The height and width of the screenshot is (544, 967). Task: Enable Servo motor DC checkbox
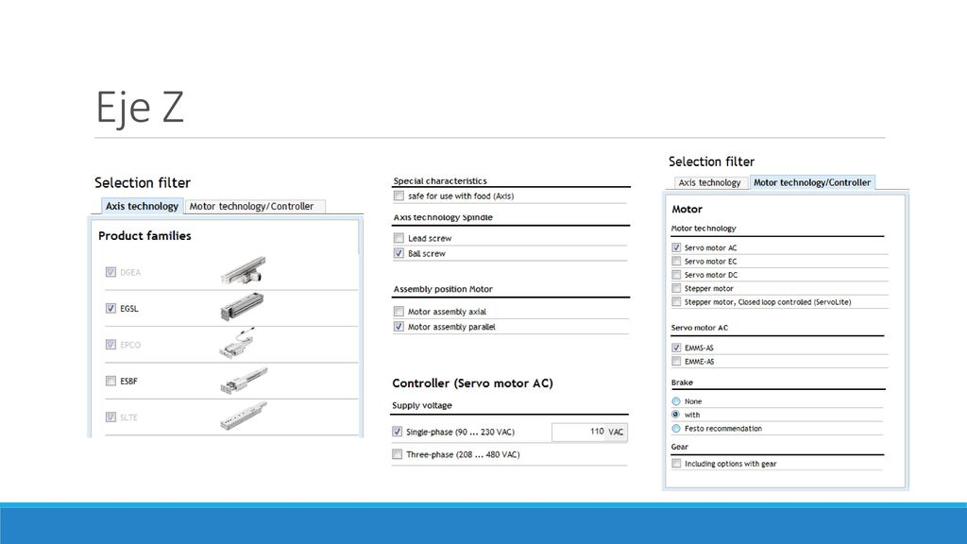click(676, 275)
